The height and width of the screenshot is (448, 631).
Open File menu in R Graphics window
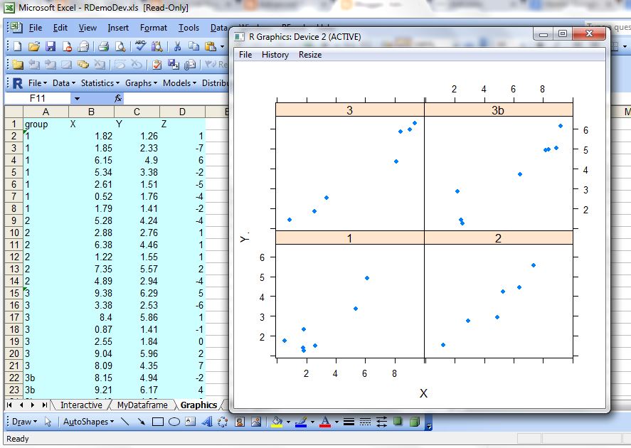click(245, 55)
